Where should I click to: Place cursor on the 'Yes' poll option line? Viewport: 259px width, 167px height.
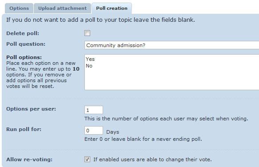click(90, 59)
